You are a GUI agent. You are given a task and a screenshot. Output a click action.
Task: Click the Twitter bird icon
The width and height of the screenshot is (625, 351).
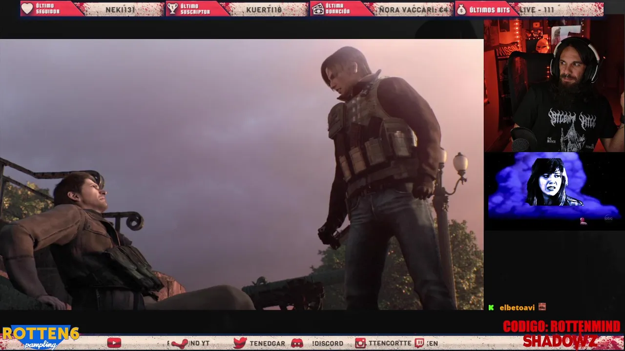(240, 343)
